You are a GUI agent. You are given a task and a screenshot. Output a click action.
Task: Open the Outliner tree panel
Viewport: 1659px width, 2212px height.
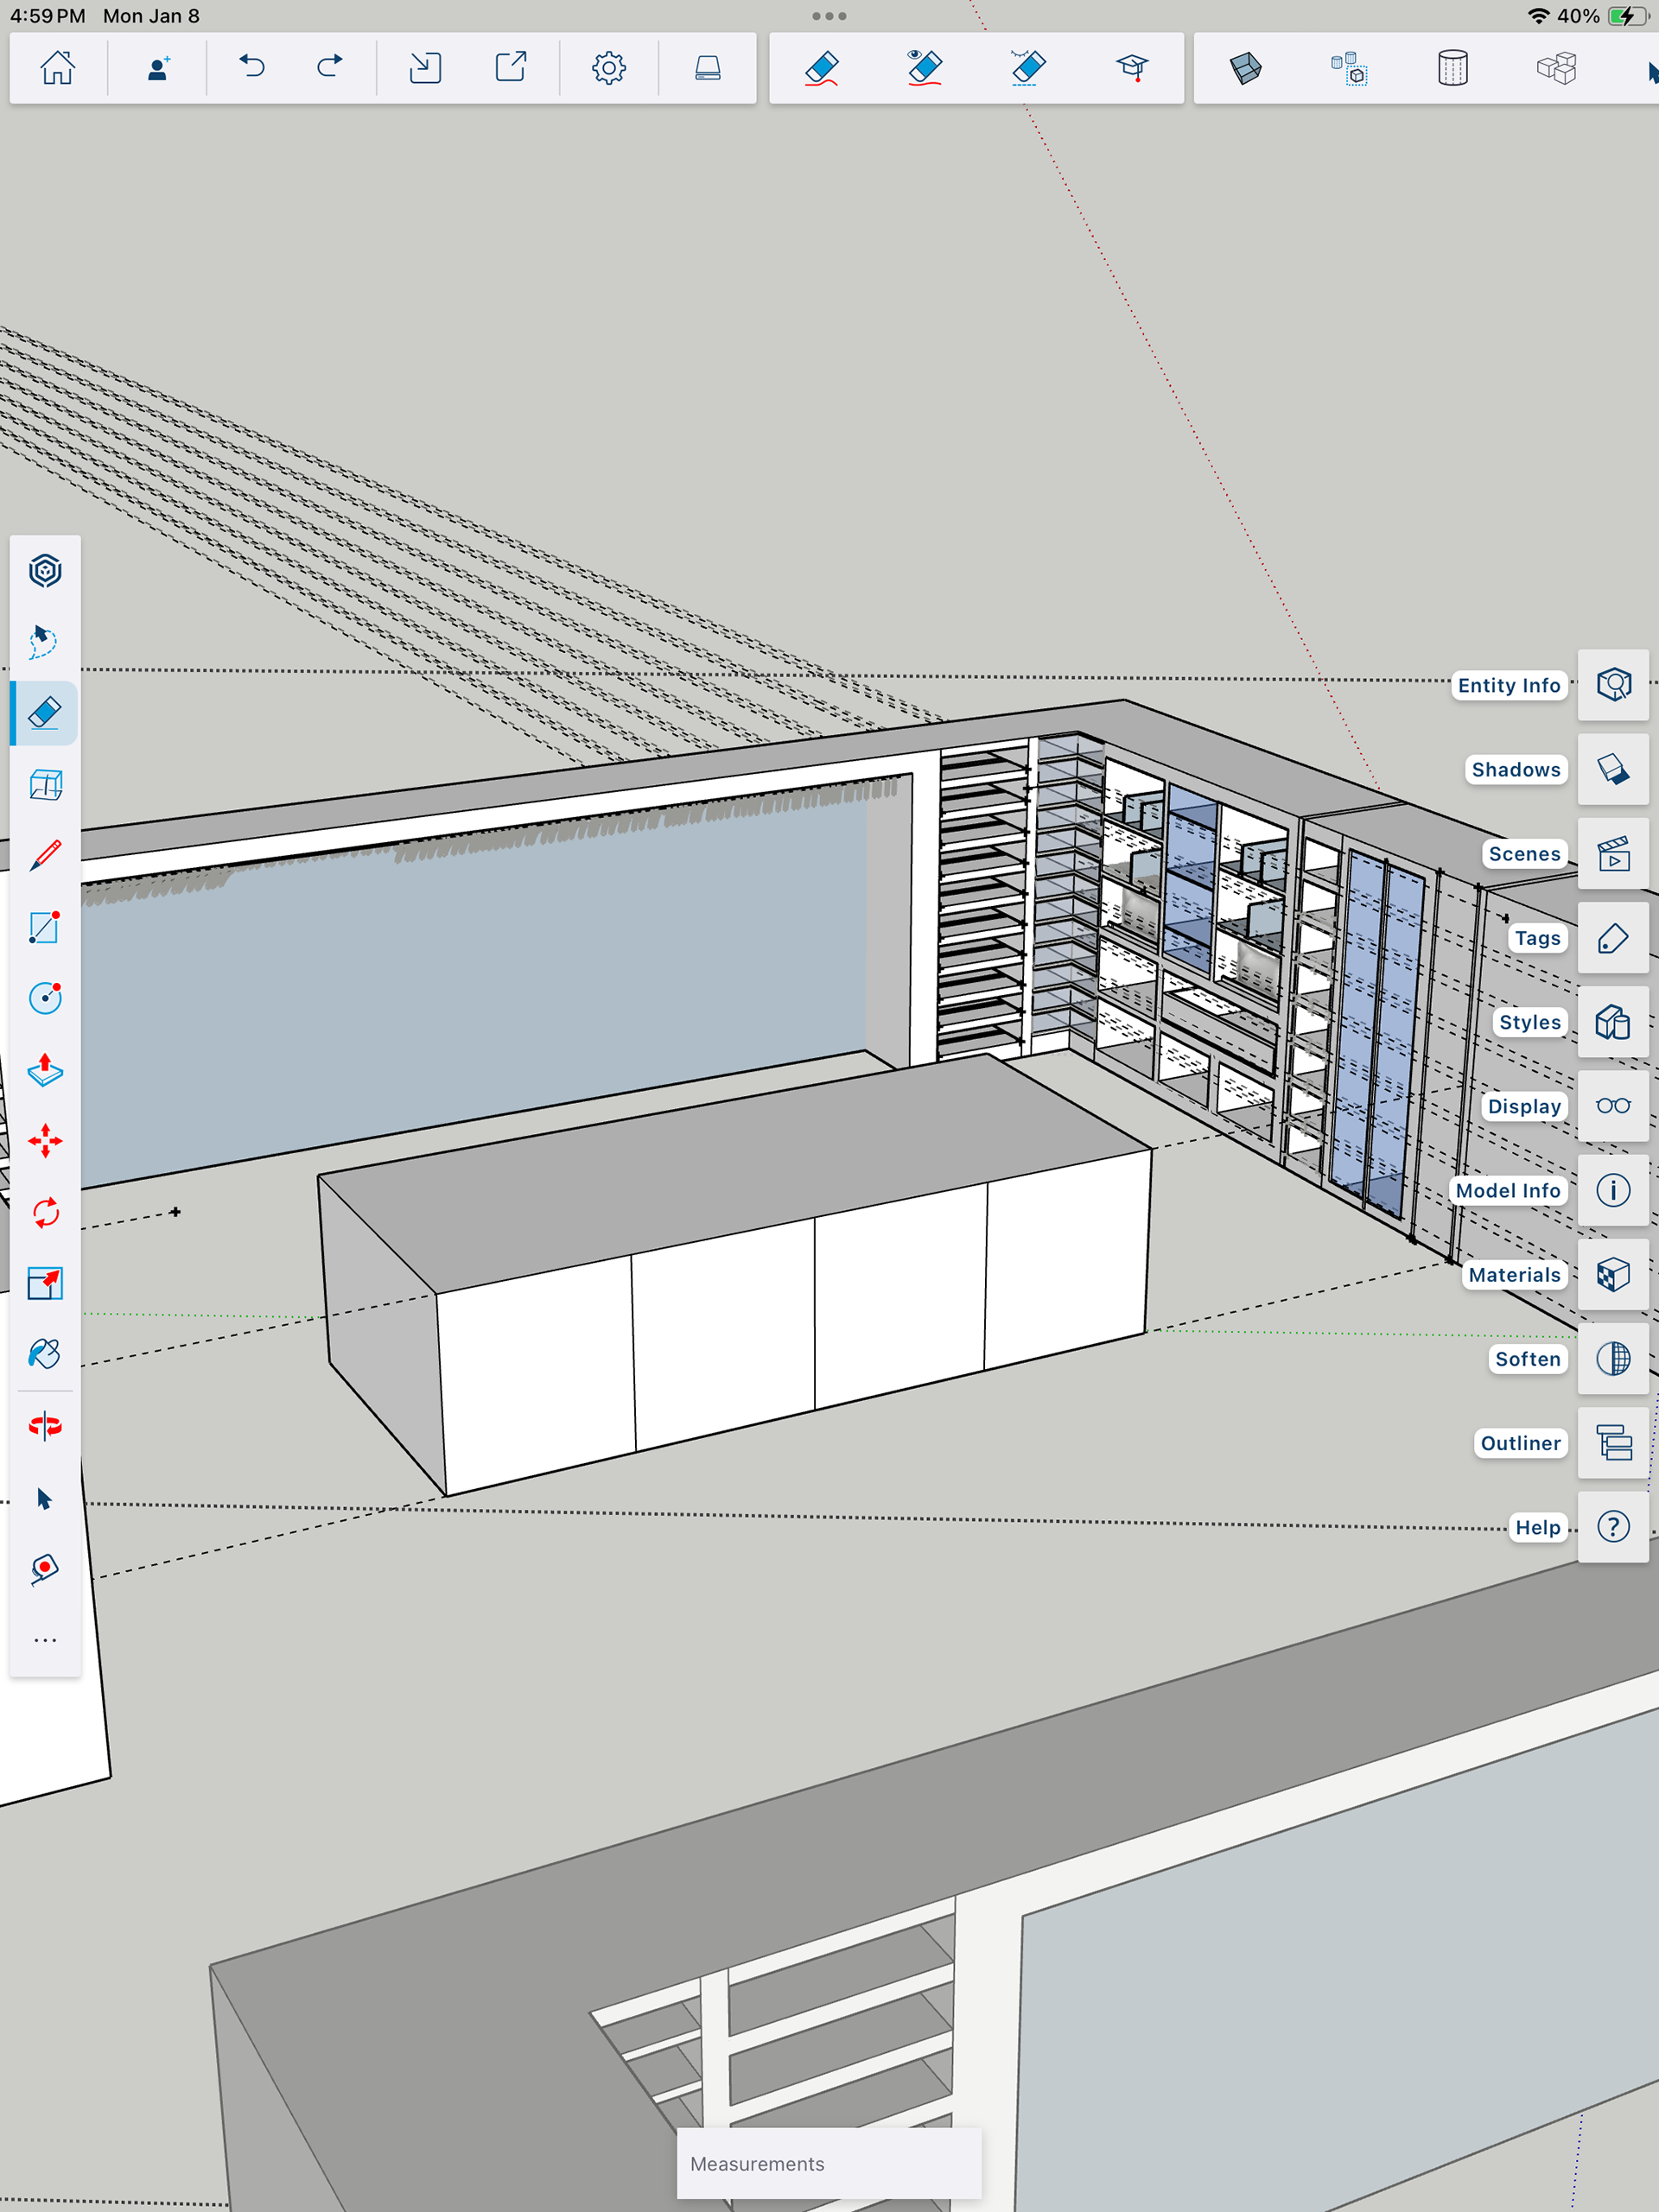click(x=1613, y=1443)
